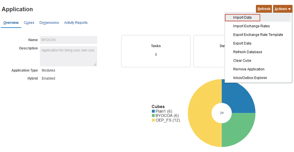
Task: Select Export Exchange Rate Template
Action: tap(258, 35)
